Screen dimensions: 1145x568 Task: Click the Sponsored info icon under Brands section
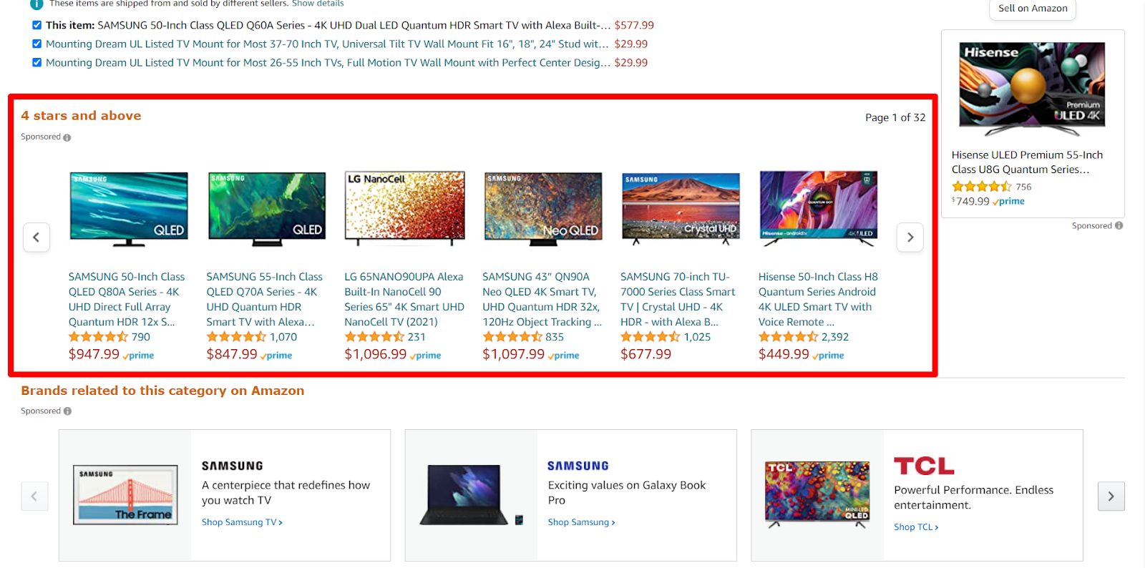click(x=67, y=411)
